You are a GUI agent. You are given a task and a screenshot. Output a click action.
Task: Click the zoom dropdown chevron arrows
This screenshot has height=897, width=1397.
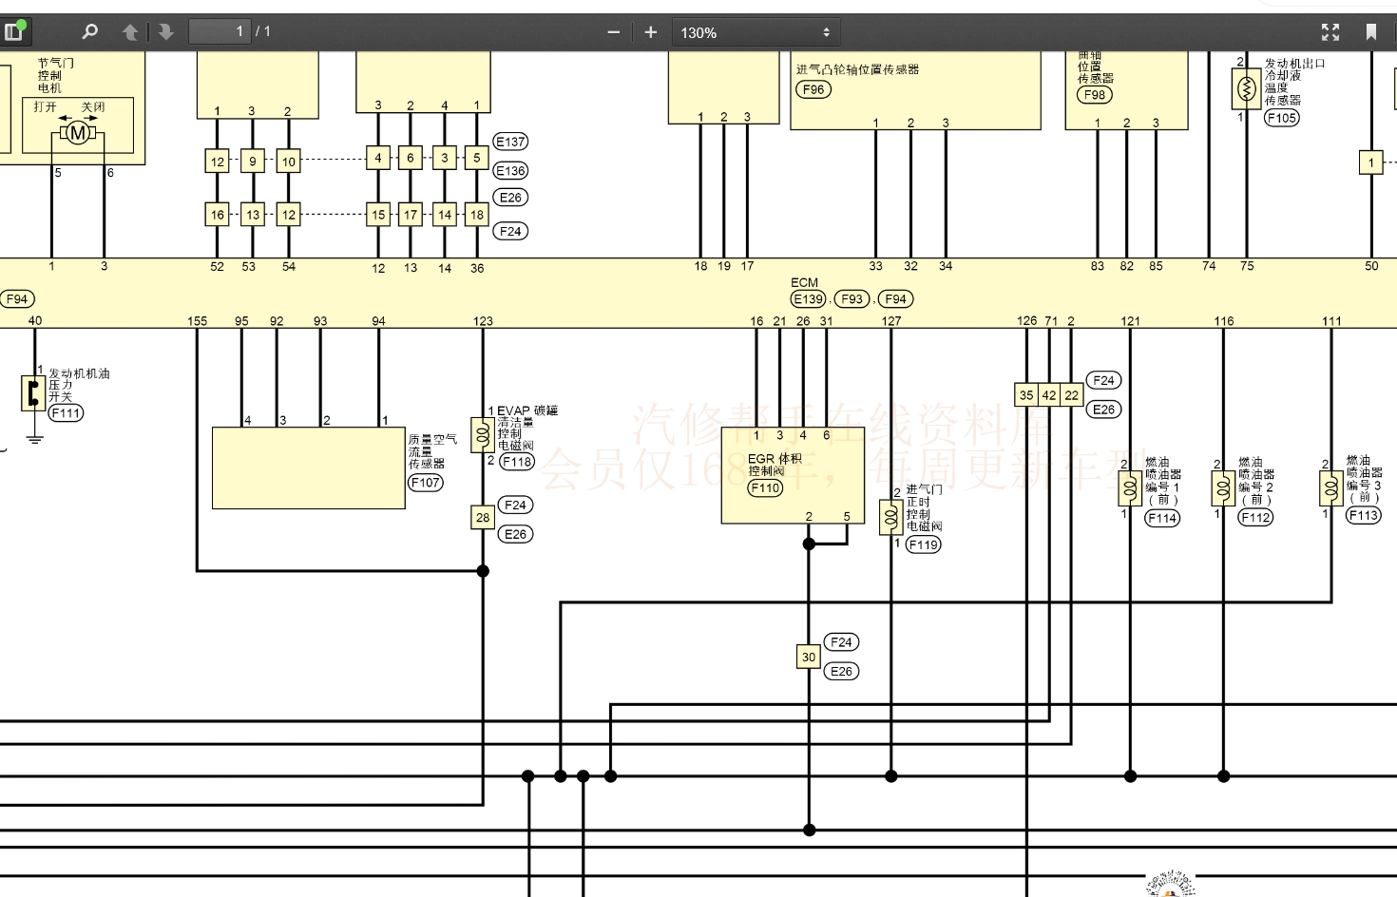[x=825, y=32]
